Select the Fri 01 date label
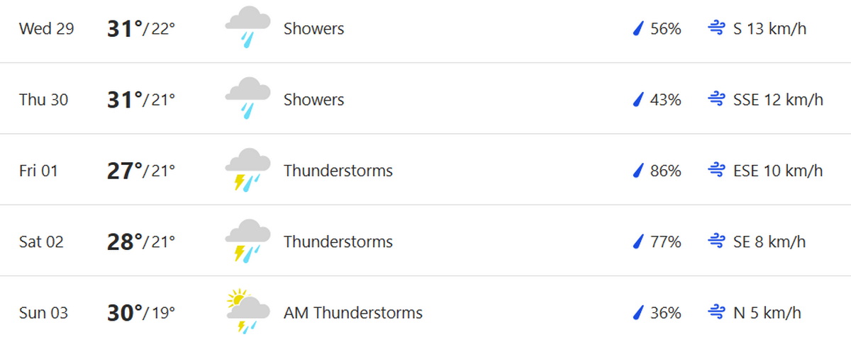 pos(38,171)
